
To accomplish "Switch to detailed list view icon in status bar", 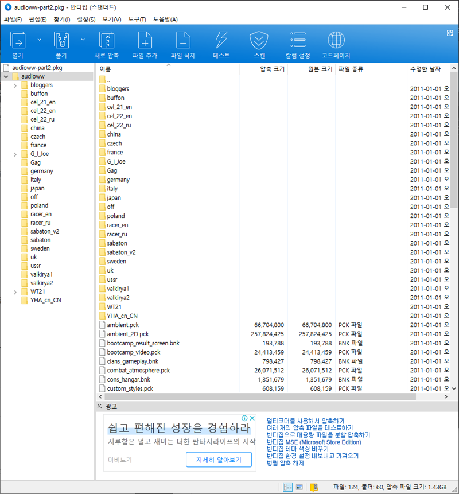I will (287, 487).
